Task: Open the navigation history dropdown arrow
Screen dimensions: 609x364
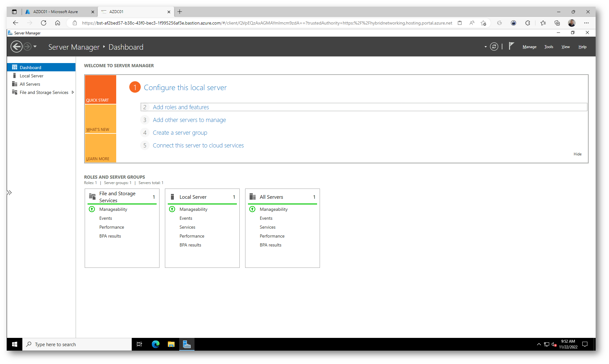Action: [x=35, y=47]
